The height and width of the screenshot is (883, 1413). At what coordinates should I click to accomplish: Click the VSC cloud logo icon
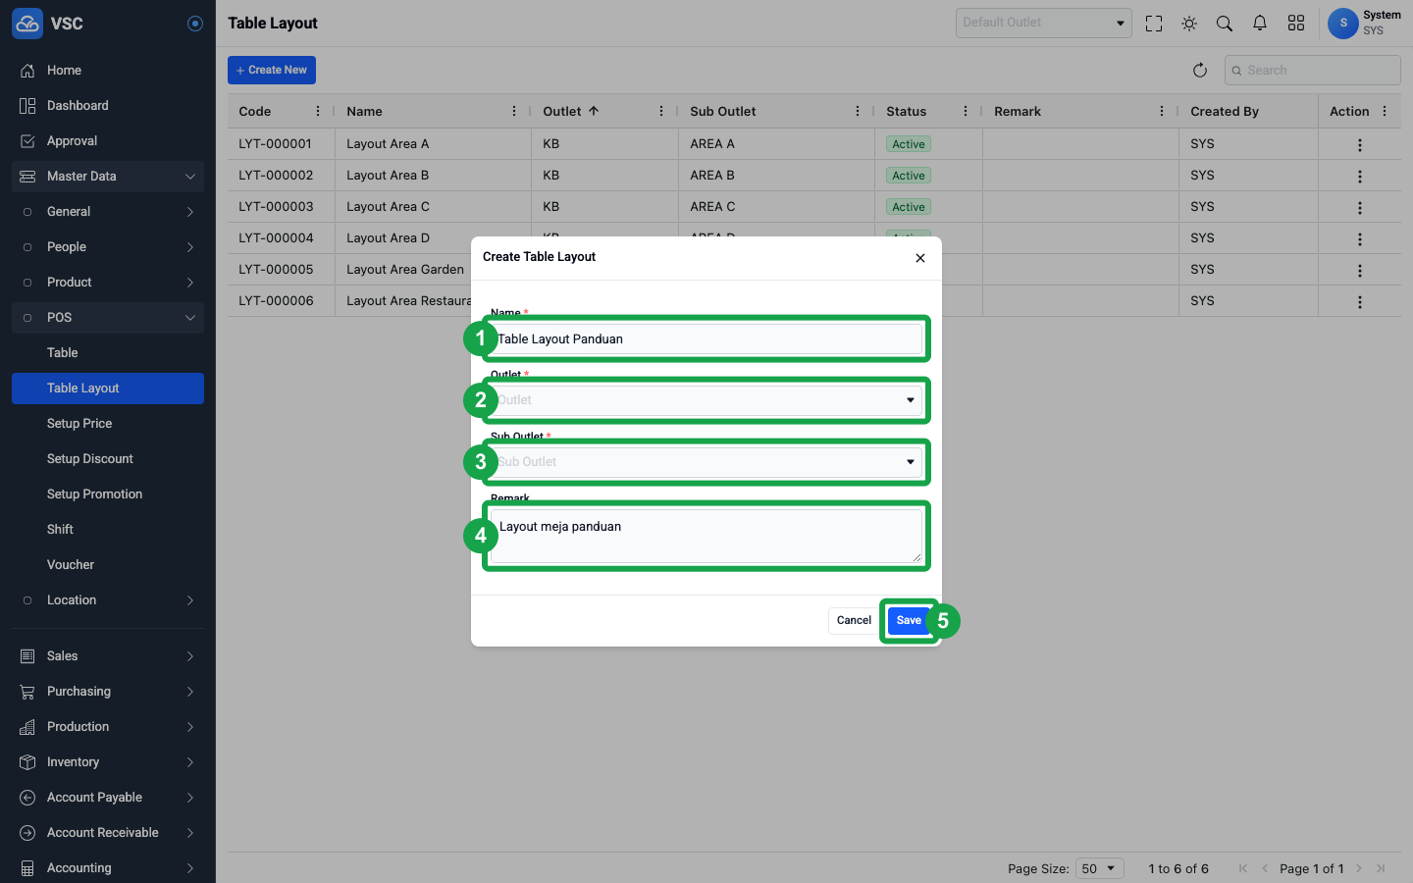coord(27,24)
